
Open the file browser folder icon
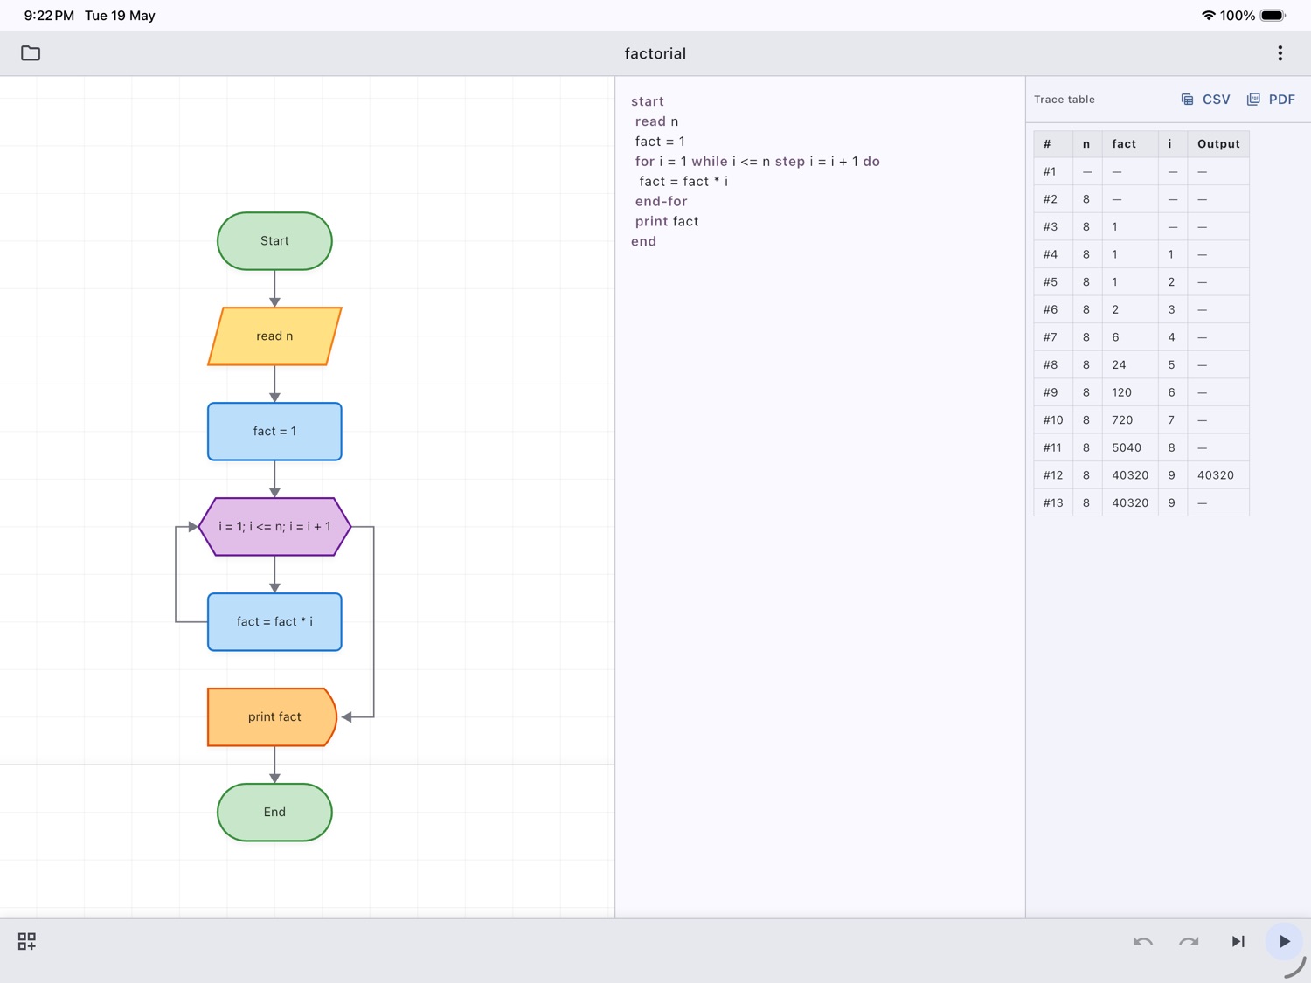point(31,53)
